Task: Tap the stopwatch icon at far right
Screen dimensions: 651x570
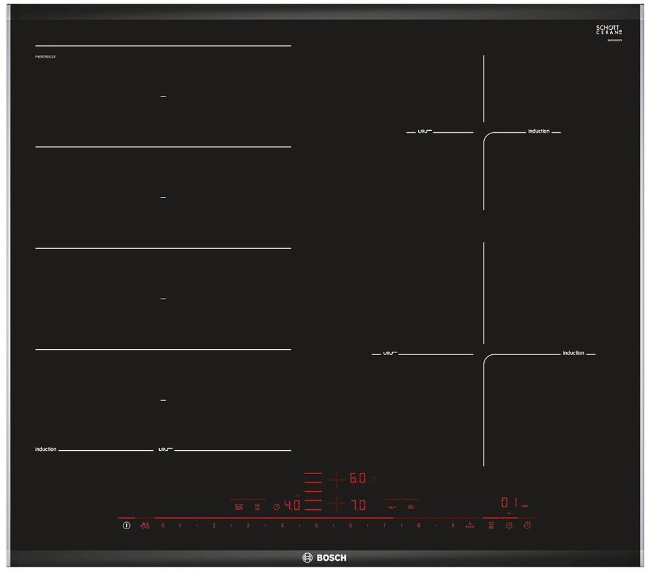Action: [527, 525]
